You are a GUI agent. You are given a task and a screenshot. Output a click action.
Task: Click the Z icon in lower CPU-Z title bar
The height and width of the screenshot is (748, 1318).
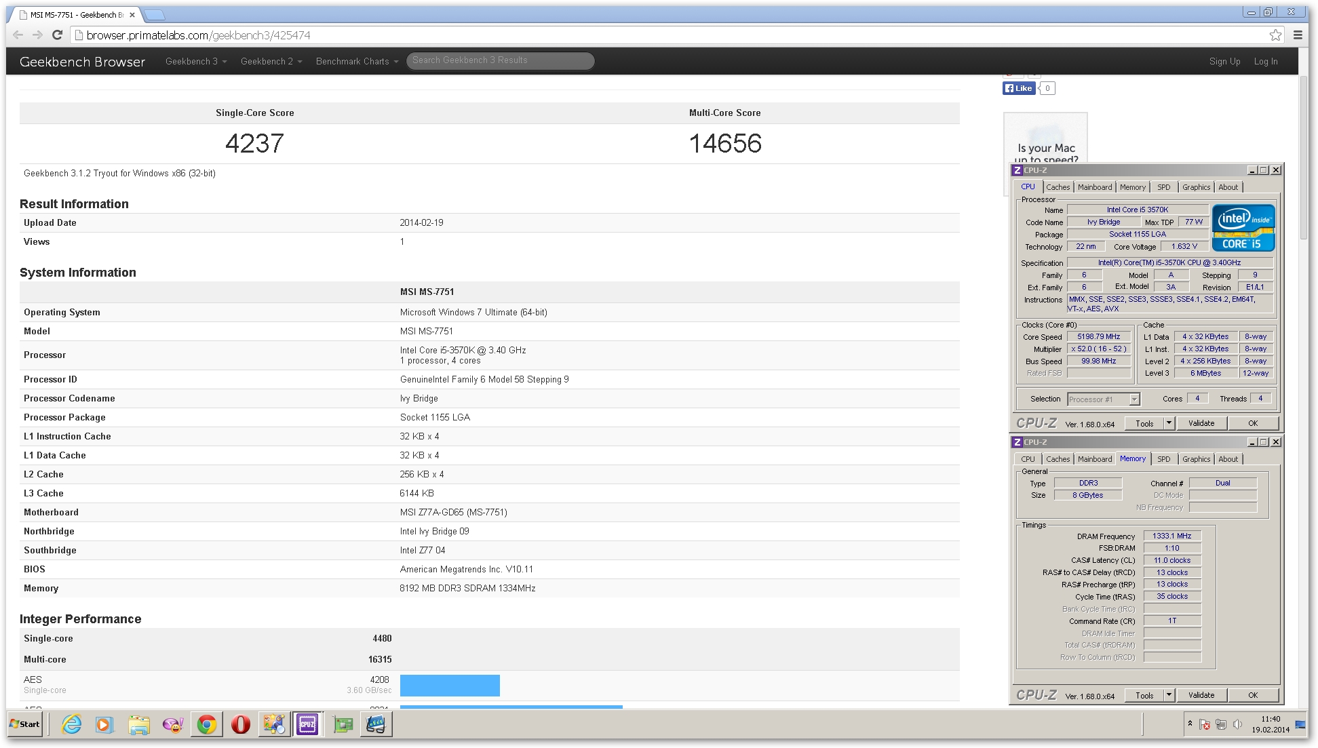tap(1017, 442)
